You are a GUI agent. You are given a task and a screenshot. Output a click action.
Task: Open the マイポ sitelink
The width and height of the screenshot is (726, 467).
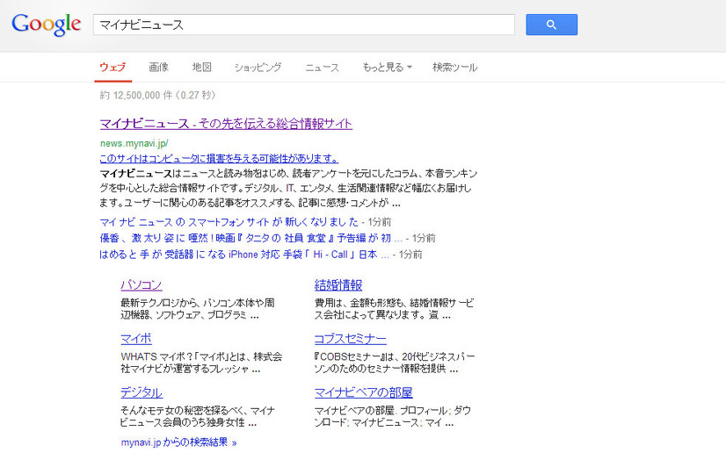(136, 339)
